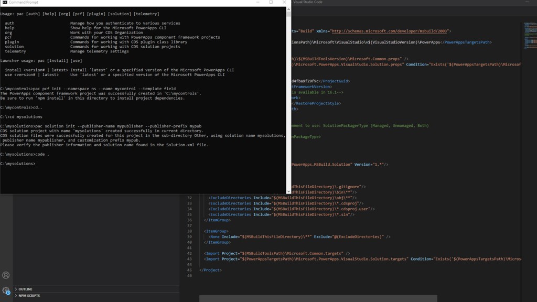Click line number 42 in the editor

click(x=189, y=253)
